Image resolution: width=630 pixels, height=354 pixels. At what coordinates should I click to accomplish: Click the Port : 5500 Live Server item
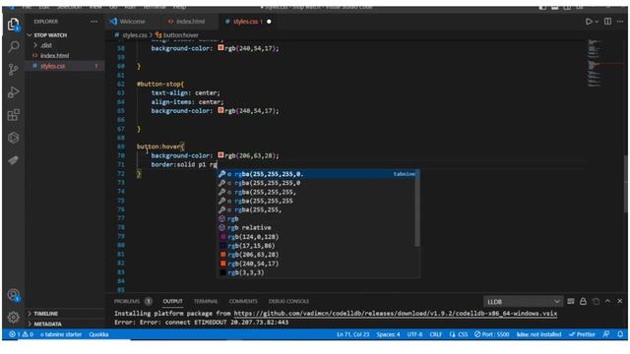pos(491,334)
